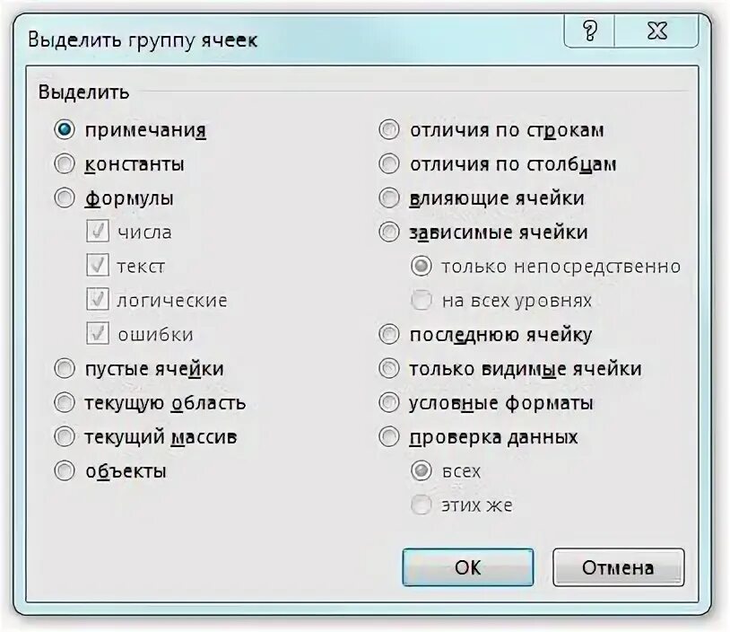Click the help question mark icon
730x632 pixels.
click(589, 31)
